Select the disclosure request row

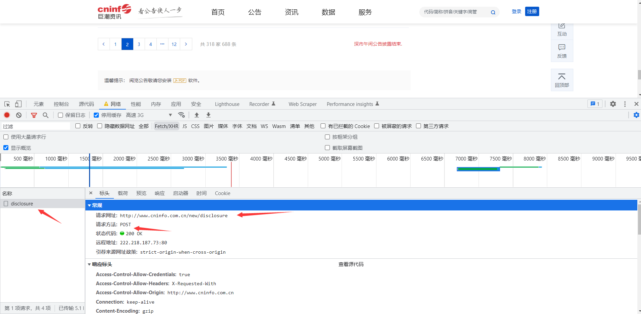coord(43,204)
